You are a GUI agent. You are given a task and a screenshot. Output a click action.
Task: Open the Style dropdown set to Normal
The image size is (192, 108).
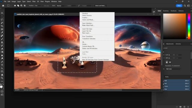[61, 6]
